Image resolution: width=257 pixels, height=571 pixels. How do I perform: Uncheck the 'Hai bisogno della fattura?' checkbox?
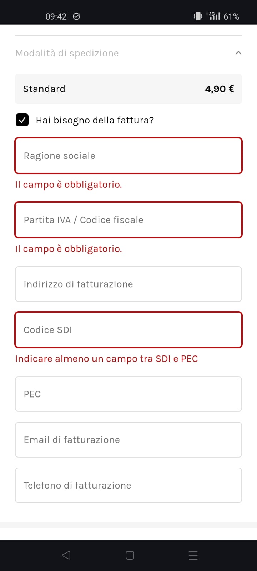(22, 120)
